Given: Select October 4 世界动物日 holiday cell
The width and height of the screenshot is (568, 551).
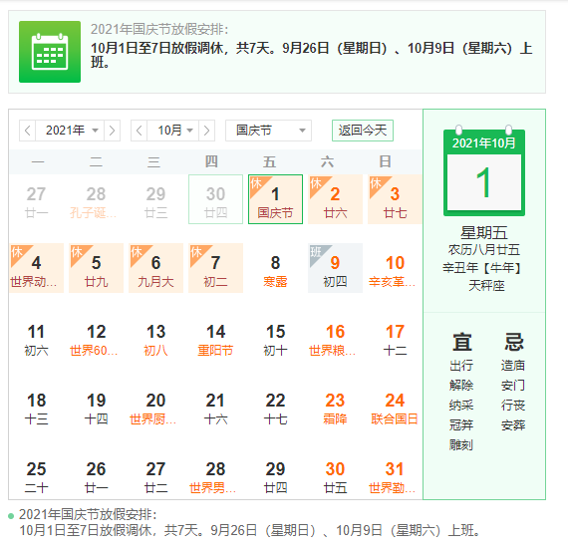Looking at the screenshot, I should [x=36, y=268].
